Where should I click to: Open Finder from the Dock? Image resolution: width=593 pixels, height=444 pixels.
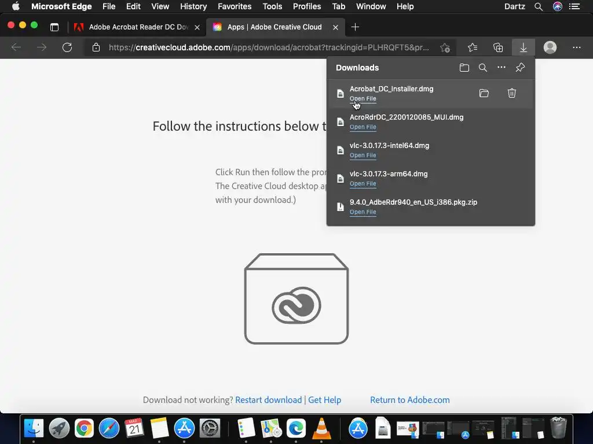tap(34, 428)
